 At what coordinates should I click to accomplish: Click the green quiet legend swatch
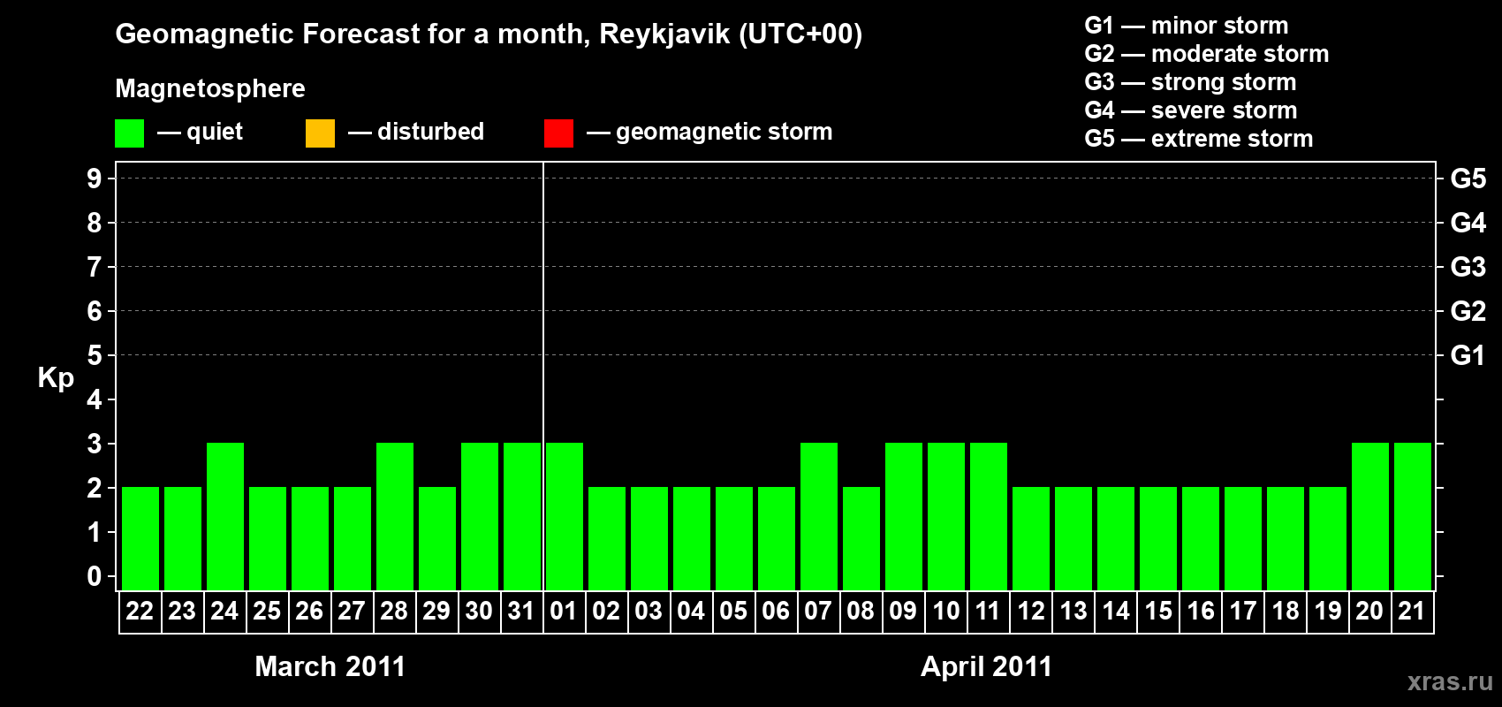[x=129, y=133]
